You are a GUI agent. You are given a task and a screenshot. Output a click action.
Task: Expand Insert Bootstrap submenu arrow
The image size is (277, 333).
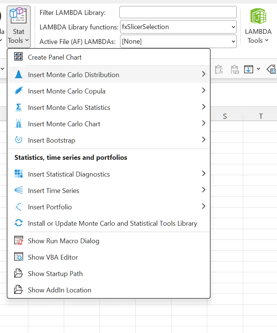(x=204, y=139)
